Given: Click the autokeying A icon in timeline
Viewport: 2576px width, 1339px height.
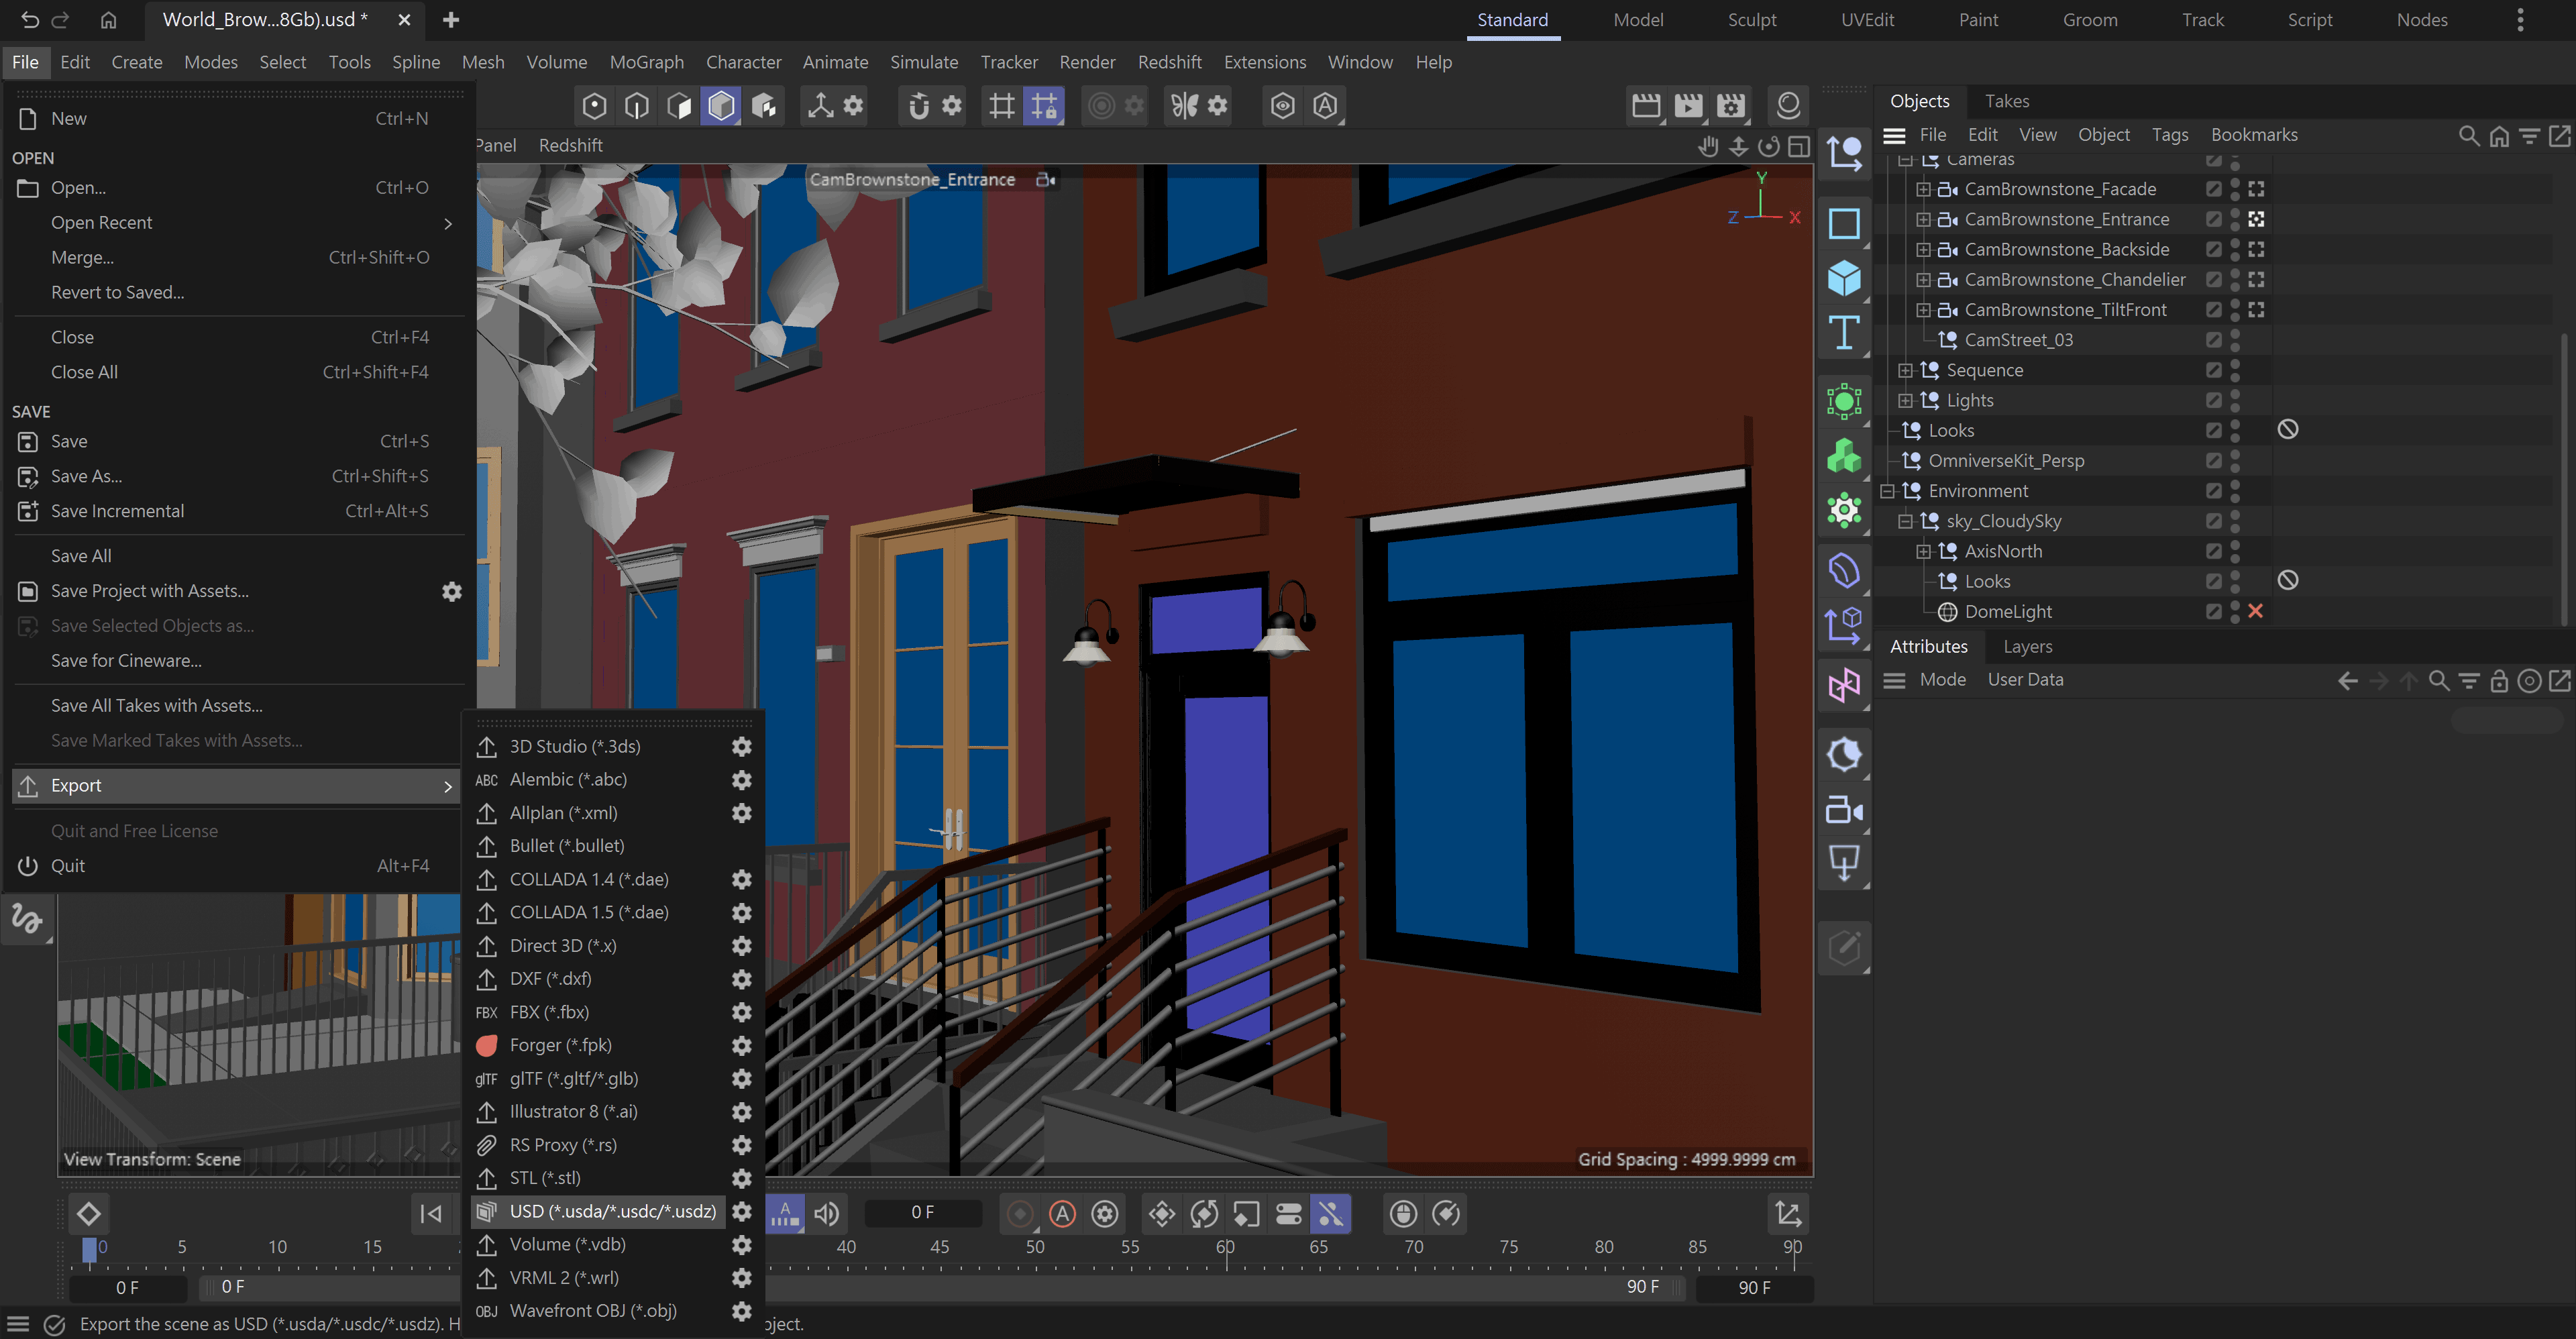Looking at the screenshot, I should [1062, 1213].
